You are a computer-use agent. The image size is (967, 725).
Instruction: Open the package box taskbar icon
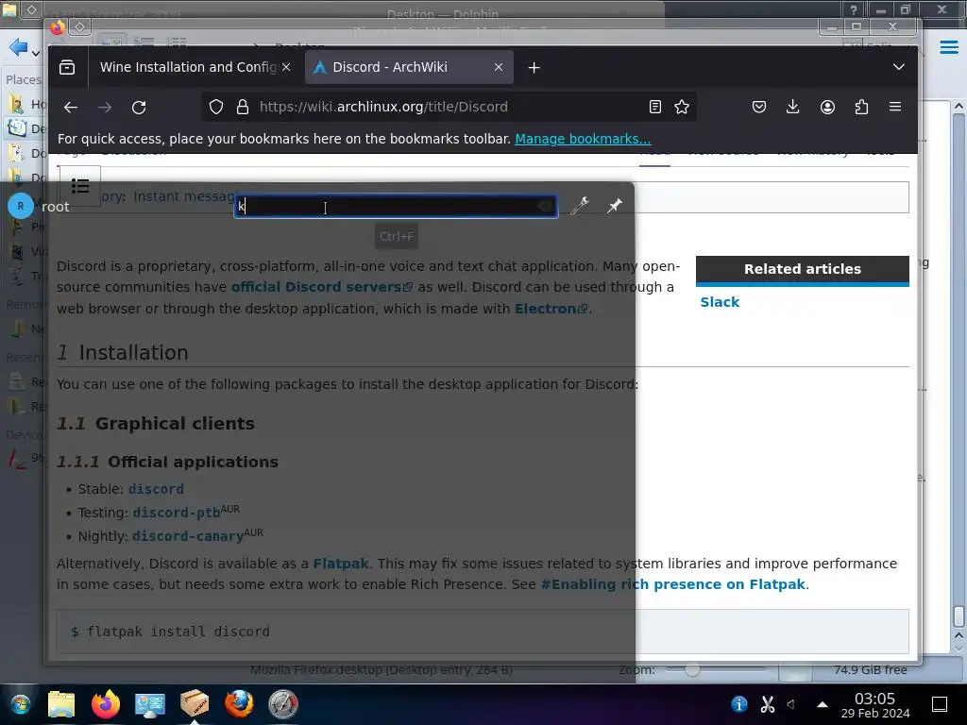tap(195, 704)
